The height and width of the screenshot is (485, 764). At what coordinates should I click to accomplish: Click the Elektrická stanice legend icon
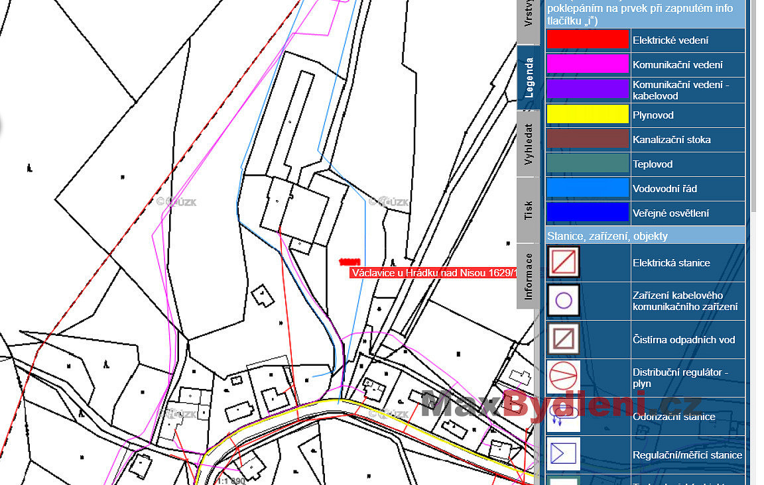tap(563, 262)
